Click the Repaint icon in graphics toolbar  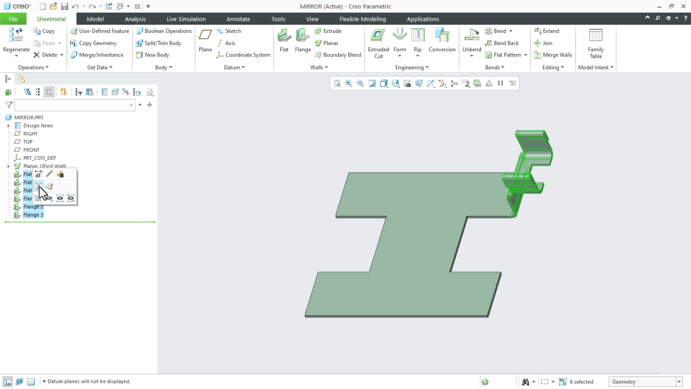click(x=372, y=84)
